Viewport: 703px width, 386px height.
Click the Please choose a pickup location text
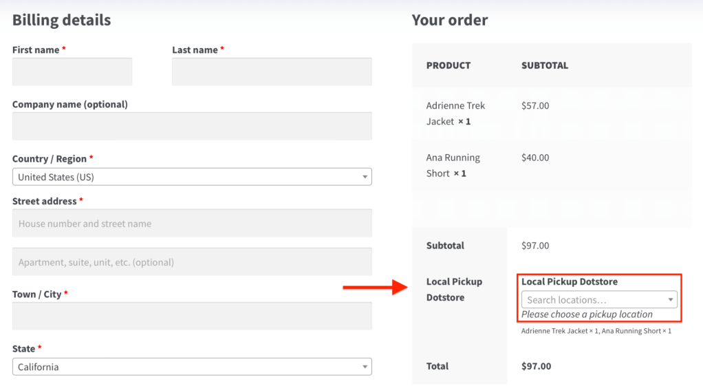click(587, 314)
